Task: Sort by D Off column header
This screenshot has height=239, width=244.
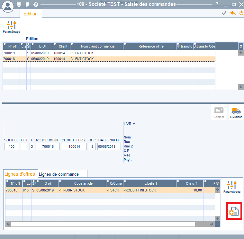Action: click(x=42, y=46)
